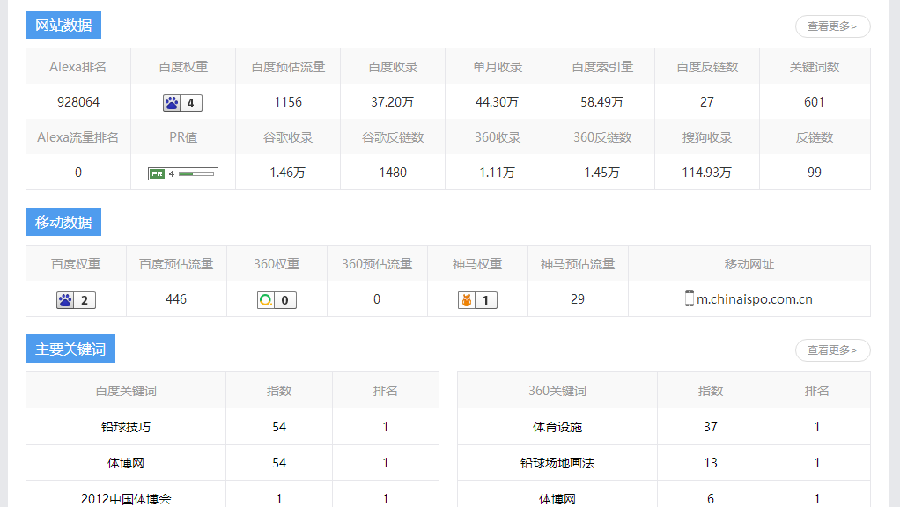This screenshot has height=507, width=900.
Task: Select the 移动数据 section header
Action: pyautogui.click(x=63, y=222)
